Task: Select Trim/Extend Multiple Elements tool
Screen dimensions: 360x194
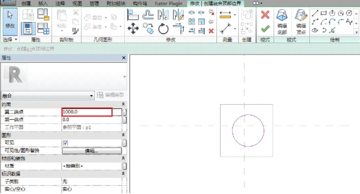Action: tap(201, 30)
